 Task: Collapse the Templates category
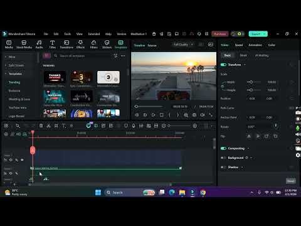click(6, 74)
